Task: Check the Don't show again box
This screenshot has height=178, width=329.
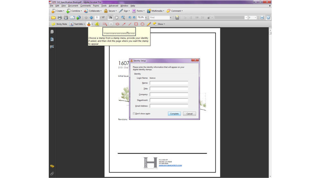Action: click(134, 114)
